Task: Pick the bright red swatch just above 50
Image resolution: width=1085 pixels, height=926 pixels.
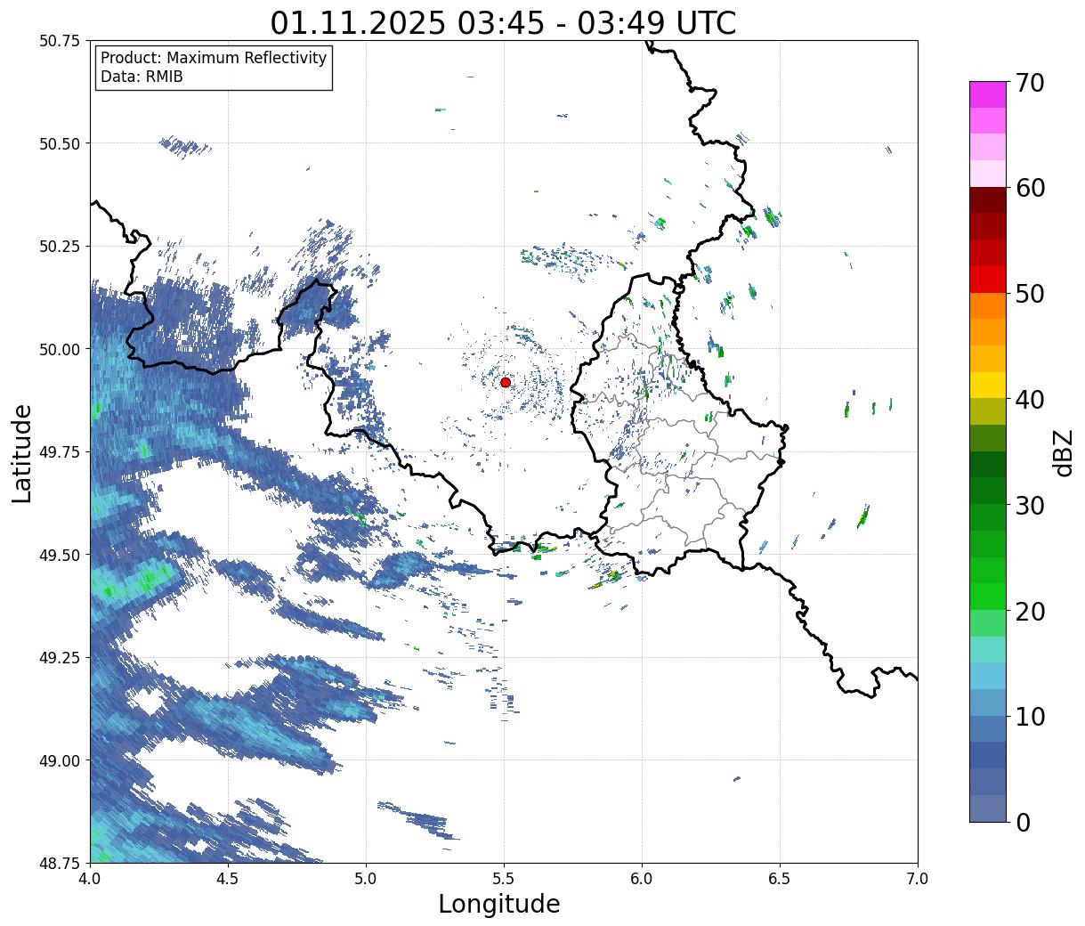Action: coord(988,280)
